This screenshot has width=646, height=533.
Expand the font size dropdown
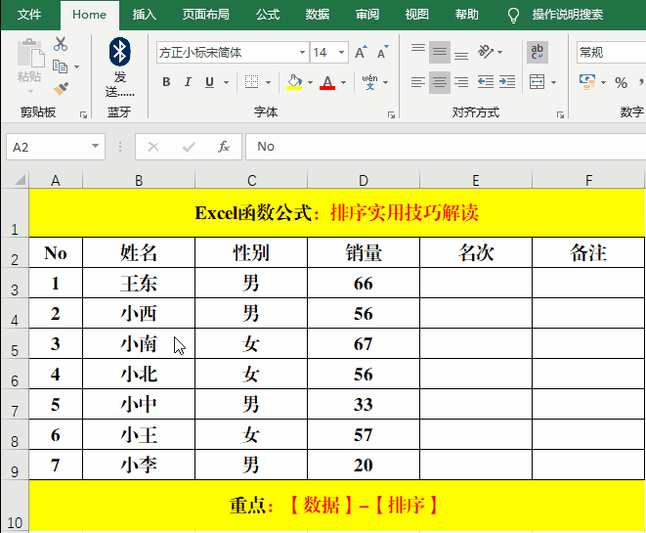click(x=341, y=53)
